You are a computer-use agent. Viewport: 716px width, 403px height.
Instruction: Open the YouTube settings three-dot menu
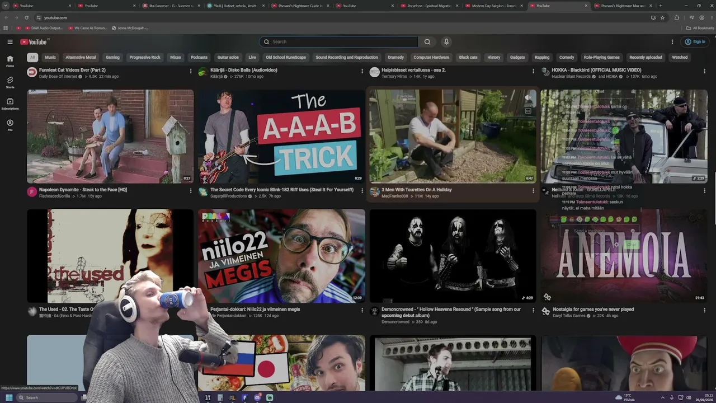pos(672,41)
